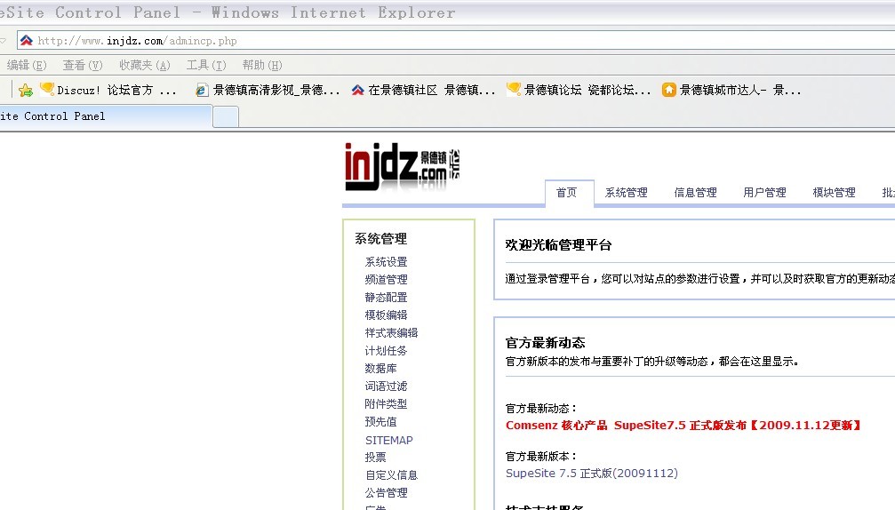Click the SupeSite7.5 正式版发布 red news link
Image resolution: width=895 pixels, height=510 pixels.
tap(683, 425)
